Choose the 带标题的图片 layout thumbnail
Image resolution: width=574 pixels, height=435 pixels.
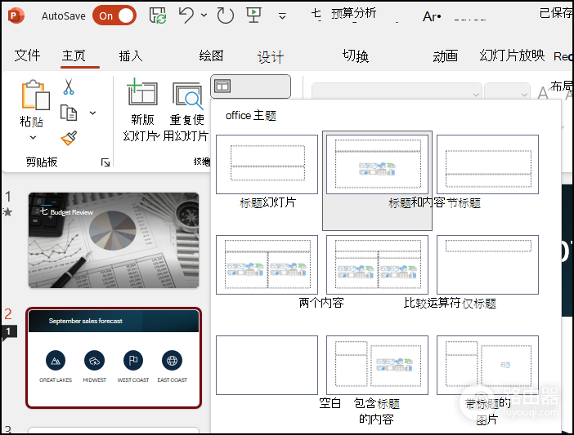click(x=487, y=366)
